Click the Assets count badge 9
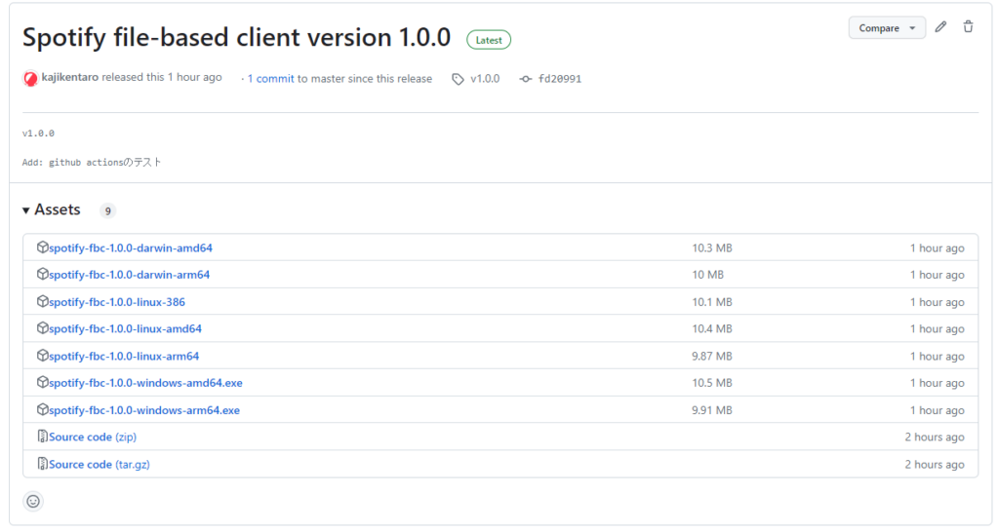The image size is (999, 532). (x=107, y=210)
